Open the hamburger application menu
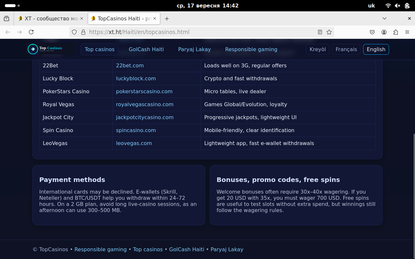 point(407,32)
